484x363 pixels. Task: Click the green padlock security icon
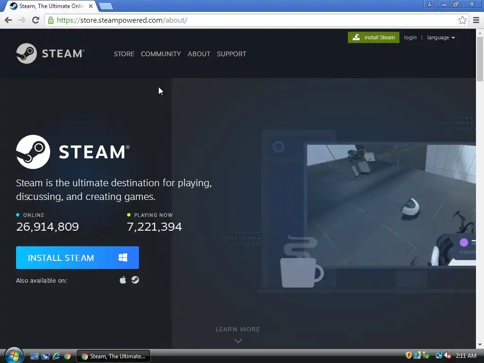pos(51,20)
